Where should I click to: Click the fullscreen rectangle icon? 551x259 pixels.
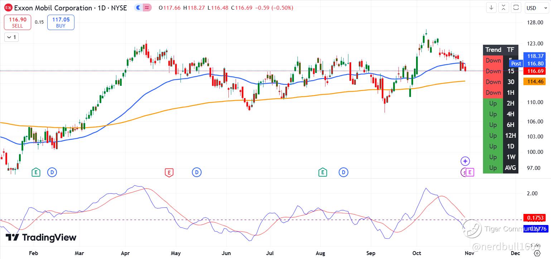pos(516,8)
